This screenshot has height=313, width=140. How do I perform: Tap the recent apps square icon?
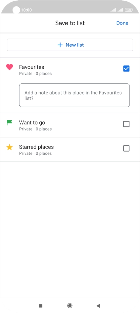click(x=41, y=306)
